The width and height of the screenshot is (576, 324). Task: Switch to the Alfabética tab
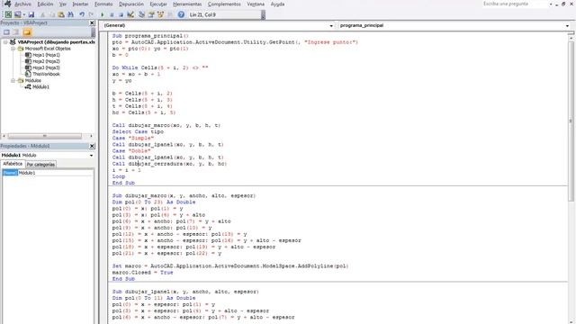(13, 164)
